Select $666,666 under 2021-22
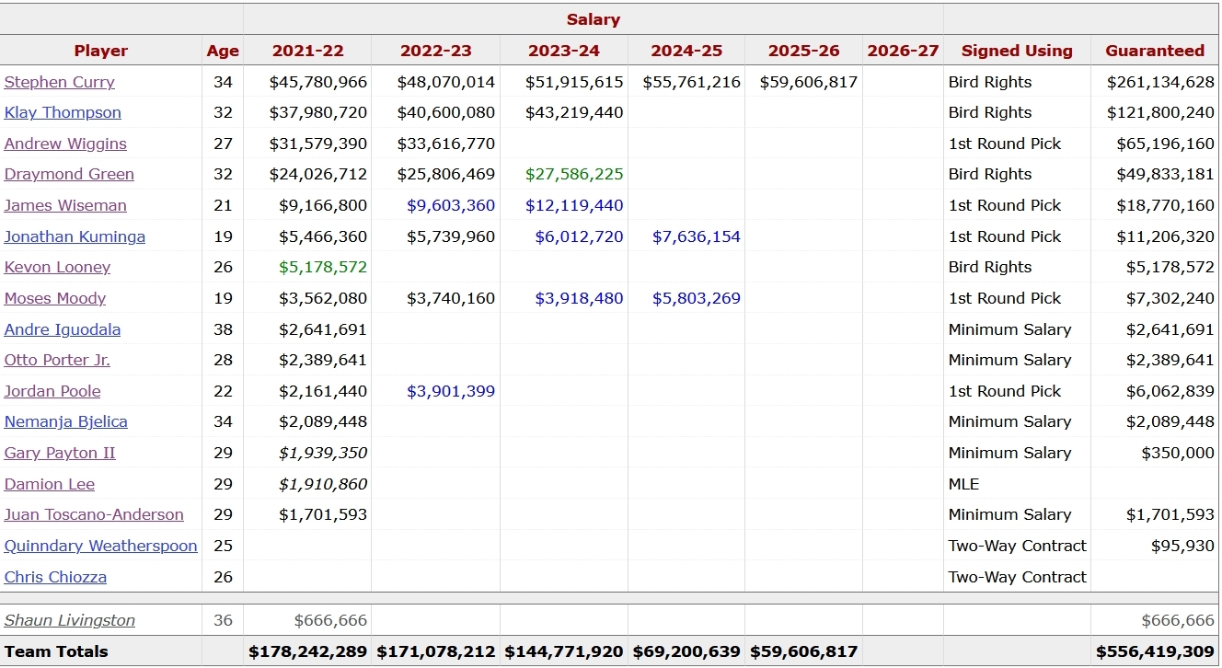Viewport: 1222px width, 668px height. pyautogui.click(x=330, y=620)
